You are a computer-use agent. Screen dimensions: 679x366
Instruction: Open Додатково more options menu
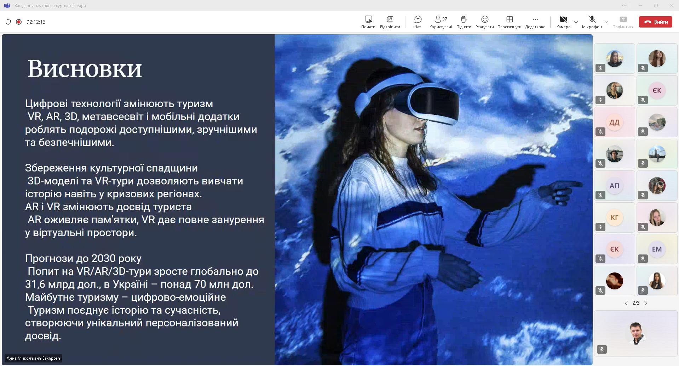coord(535,22)
